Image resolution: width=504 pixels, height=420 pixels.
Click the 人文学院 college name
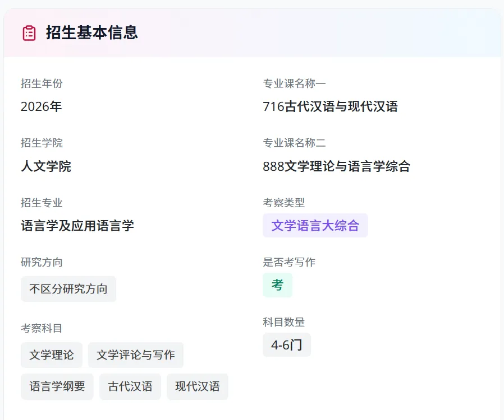(46, 166)
